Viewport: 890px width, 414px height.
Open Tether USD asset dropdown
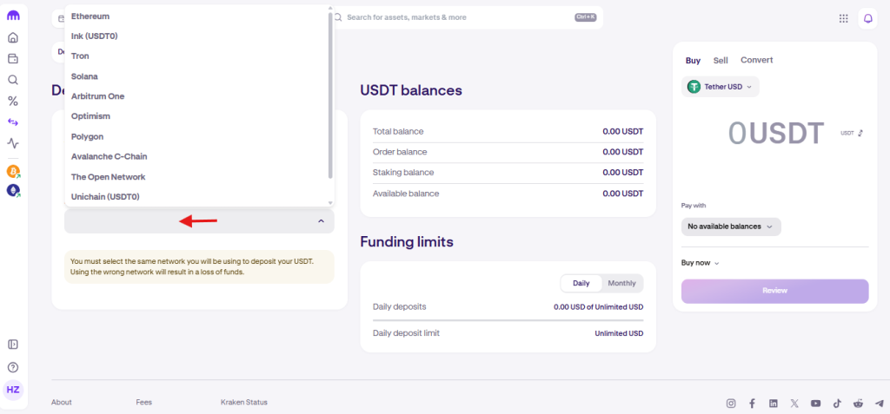[720, 87]
